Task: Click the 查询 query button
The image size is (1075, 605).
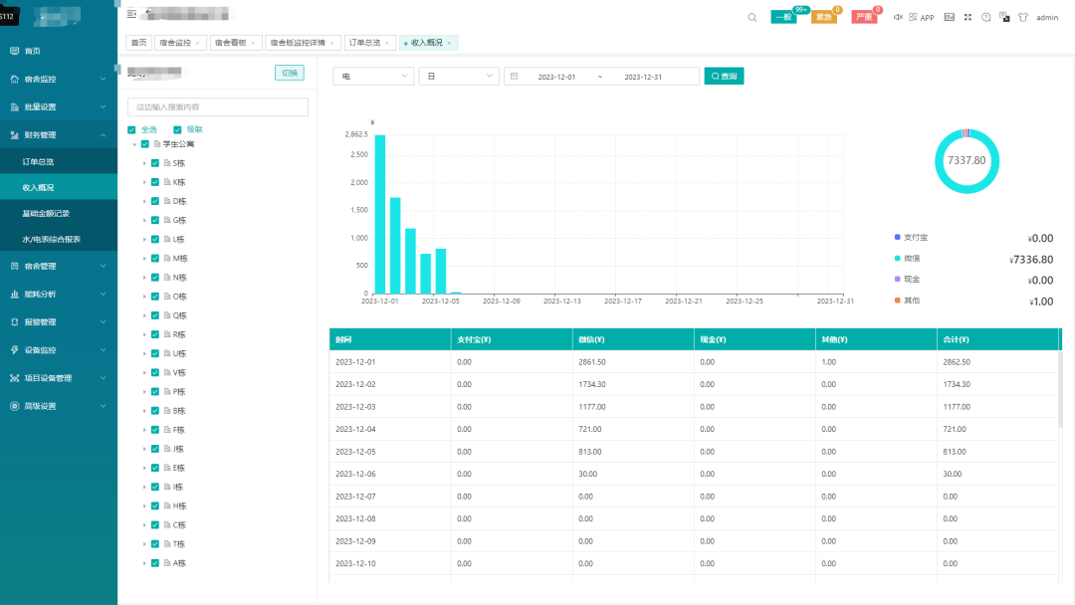Action: pyautogui.click(x=724, y=76)
